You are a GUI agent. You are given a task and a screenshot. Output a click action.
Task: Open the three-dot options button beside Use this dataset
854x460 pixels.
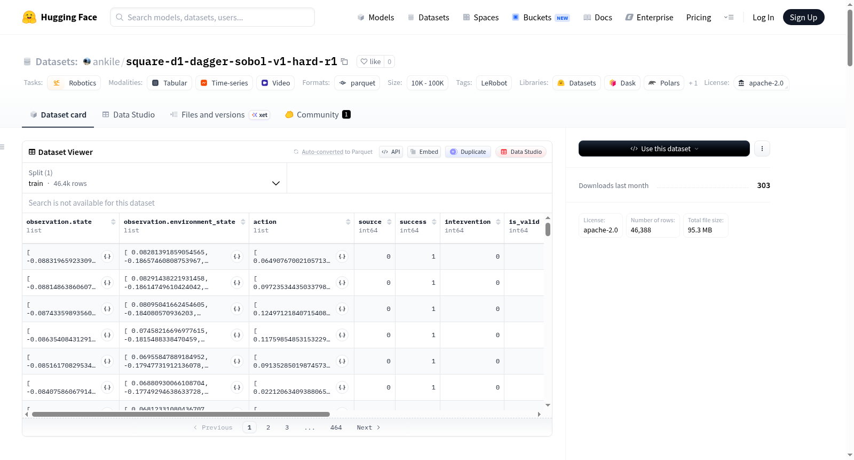click(762, 149)
